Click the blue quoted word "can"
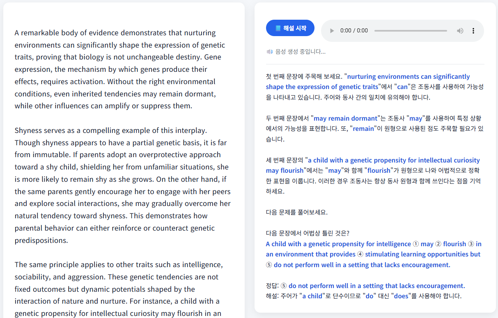 point(402,87)
